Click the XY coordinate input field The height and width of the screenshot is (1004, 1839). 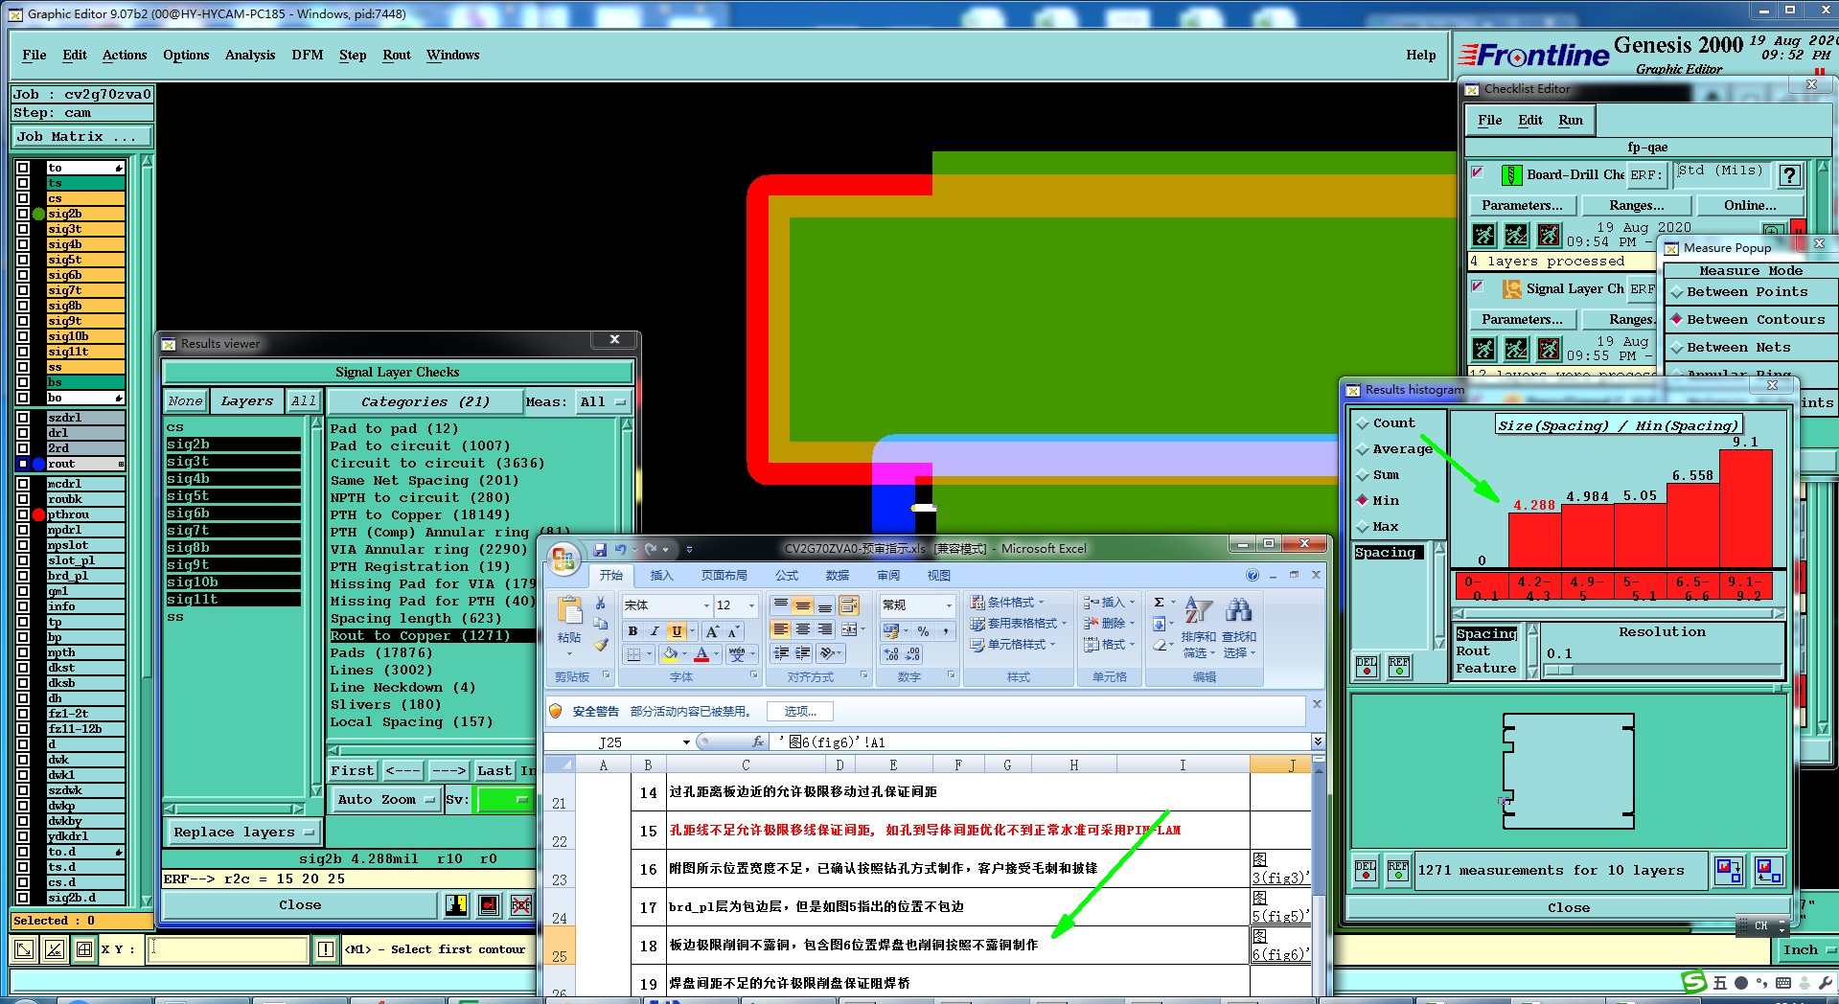point(227,949)
